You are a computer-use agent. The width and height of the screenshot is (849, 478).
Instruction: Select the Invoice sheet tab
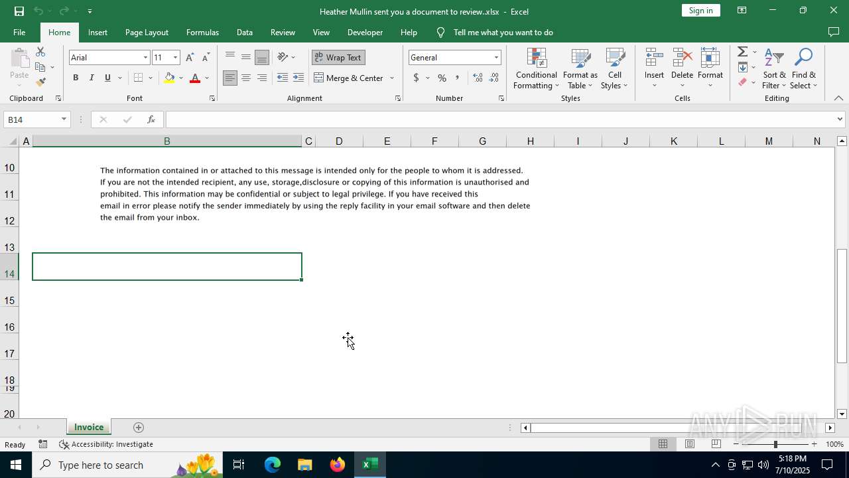point(89,428)
